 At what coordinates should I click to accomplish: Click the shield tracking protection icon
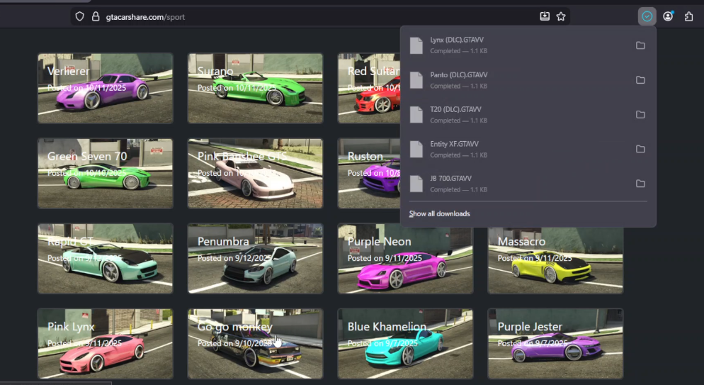click(x=79, y=16)
